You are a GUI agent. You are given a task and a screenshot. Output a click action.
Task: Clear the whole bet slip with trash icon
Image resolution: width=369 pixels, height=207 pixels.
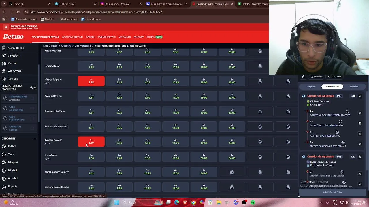click(x=303, y=77)
